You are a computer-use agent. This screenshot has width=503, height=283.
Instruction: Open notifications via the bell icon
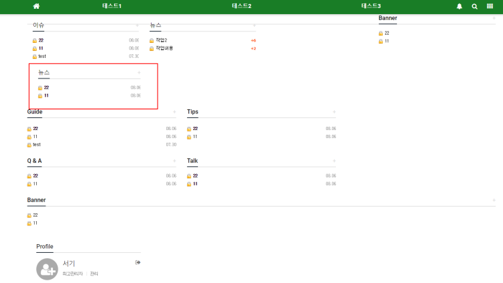[459, 6]
